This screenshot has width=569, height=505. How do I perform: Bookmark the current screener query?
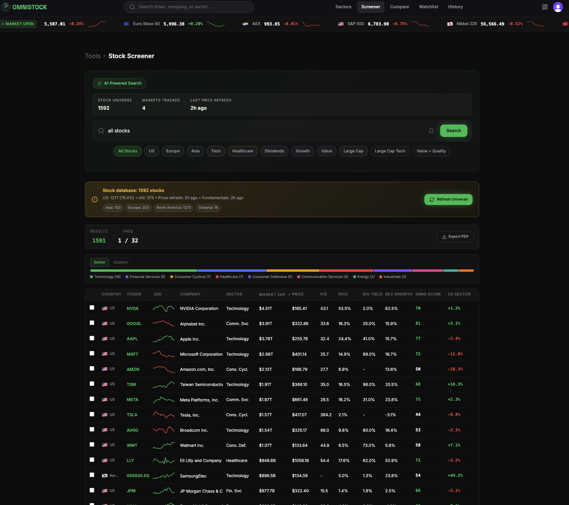[x=431, y=131]
